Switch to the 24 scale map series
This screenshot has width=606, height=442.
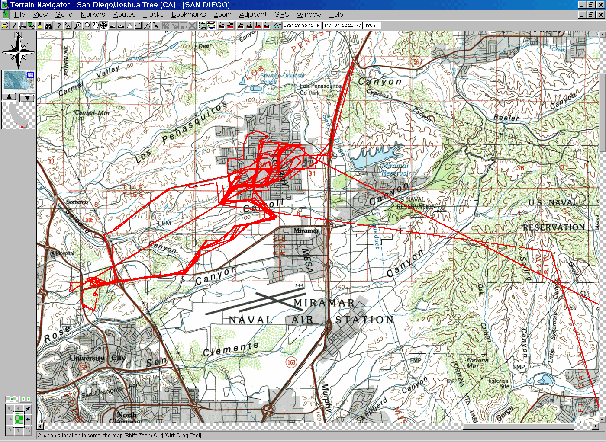221,26
